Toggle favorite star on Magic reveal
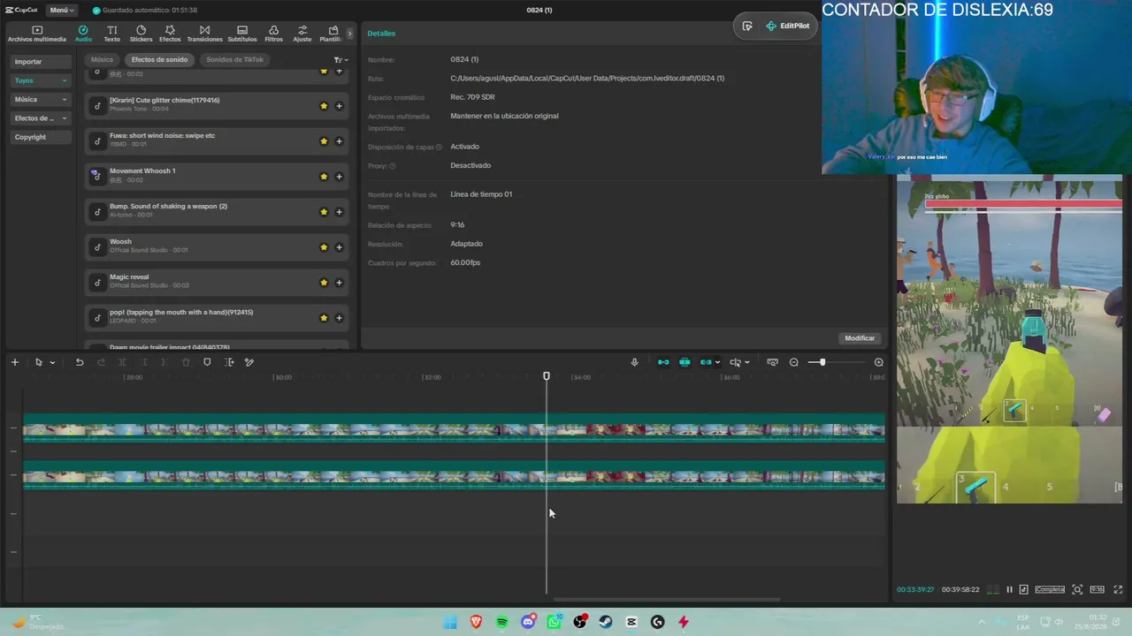Screen dimensions: 1132x636 (x=324, y=283)
